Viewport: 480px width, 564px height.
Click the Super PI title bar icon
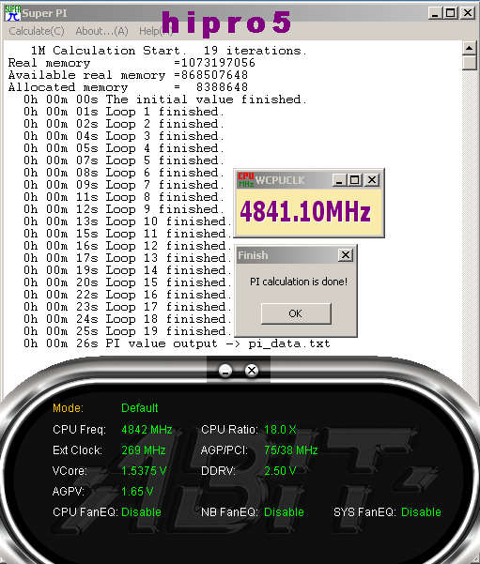(12, 13)
